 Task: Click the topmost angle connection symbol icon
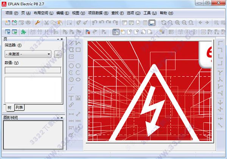tap(220, 43)
